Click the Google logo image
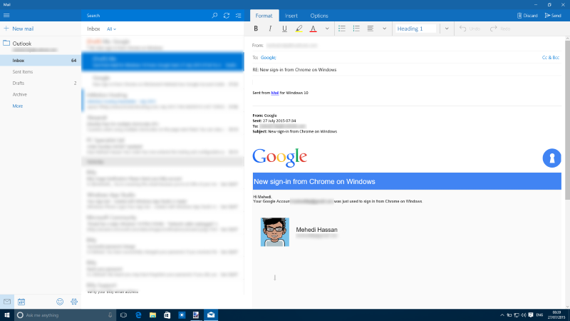This screenshot has height=321, width=570. pos(279,158)
